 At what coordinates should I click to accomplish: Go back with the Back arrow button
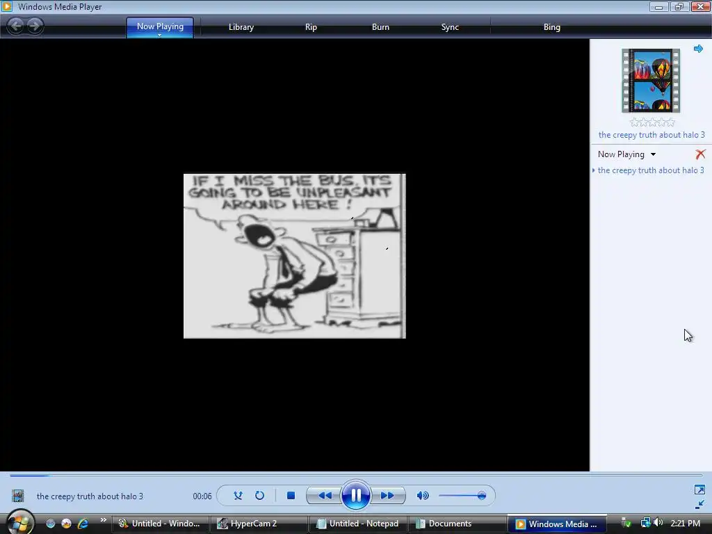16,26
